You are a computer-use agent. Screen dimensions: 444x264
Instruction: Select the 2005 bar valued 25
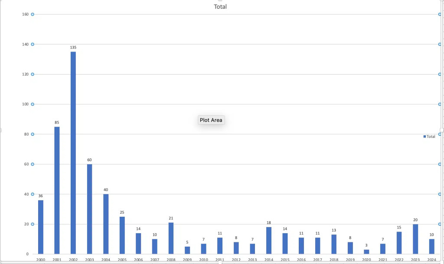tap(122, 235)
